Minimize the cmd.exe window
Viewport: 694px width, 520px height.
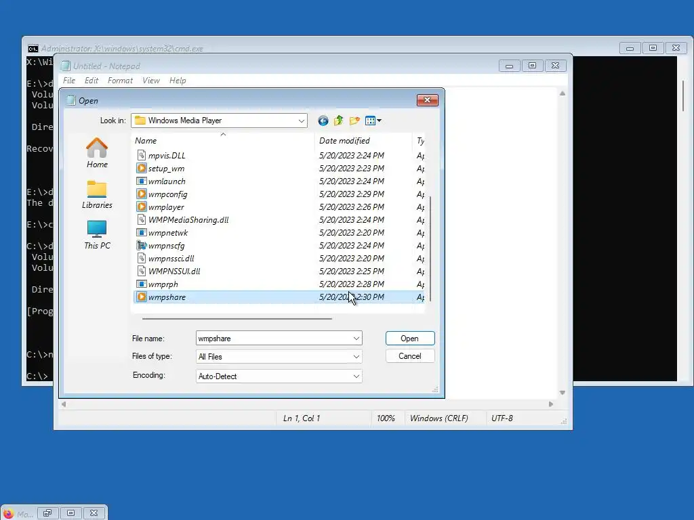click(x=630, y=48)
